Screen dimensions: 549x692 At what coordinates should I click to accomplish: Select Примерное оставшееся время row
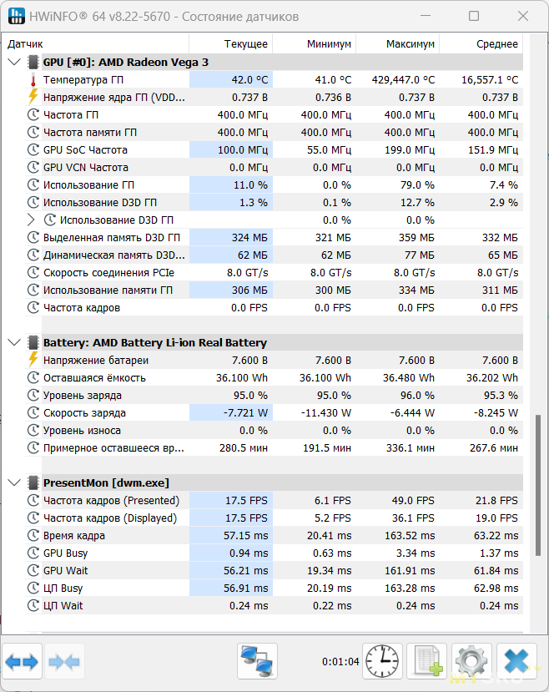[x=274, y=448]
